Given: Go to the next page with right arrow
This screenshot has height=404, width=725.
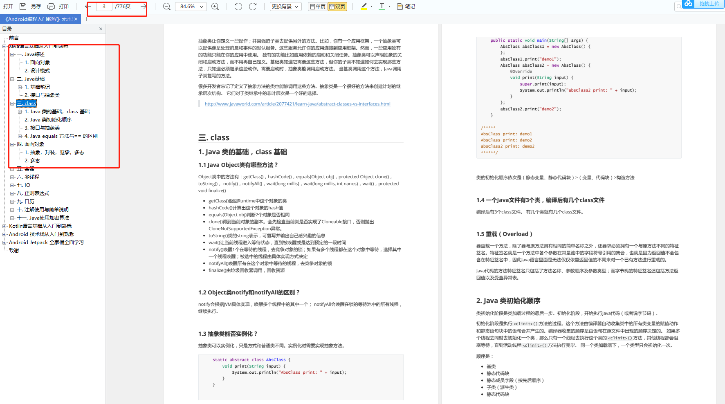Looking at the screenshot, I should point(143,7).
